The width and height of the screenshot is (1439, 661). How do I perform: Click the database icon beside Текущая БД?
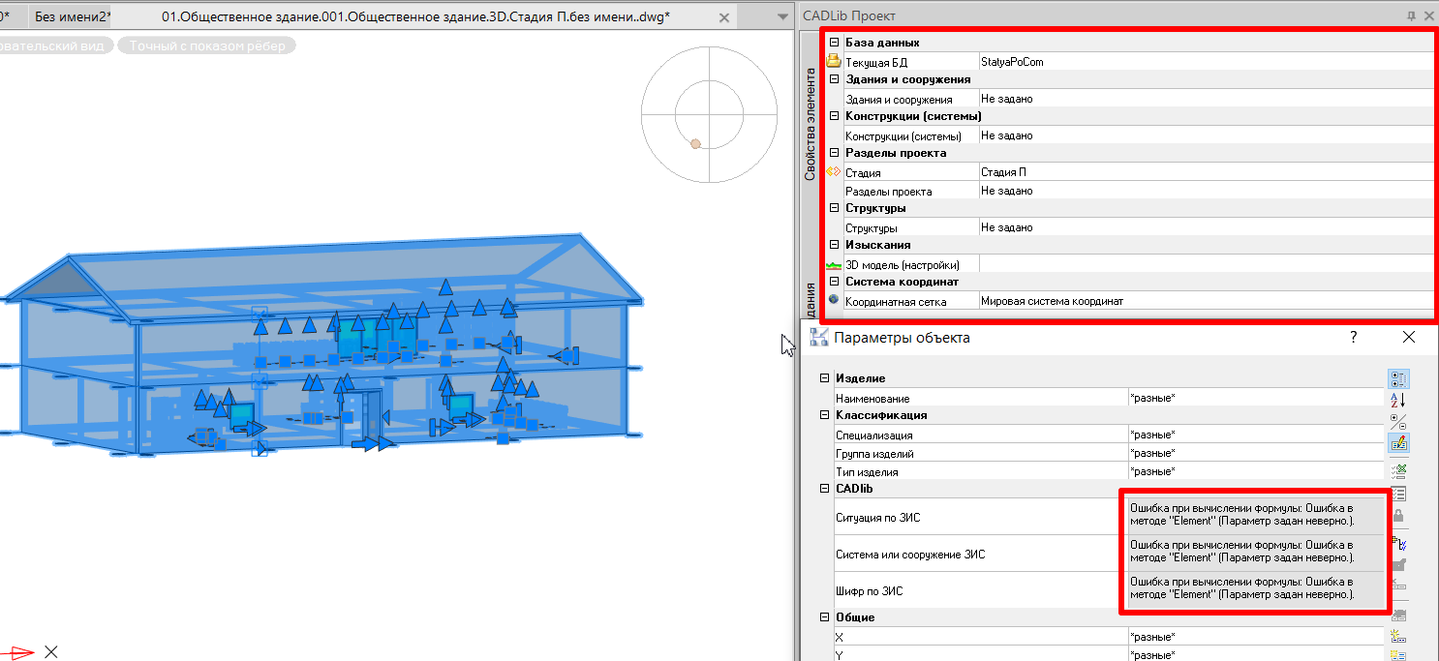click(x=833, y=62)
